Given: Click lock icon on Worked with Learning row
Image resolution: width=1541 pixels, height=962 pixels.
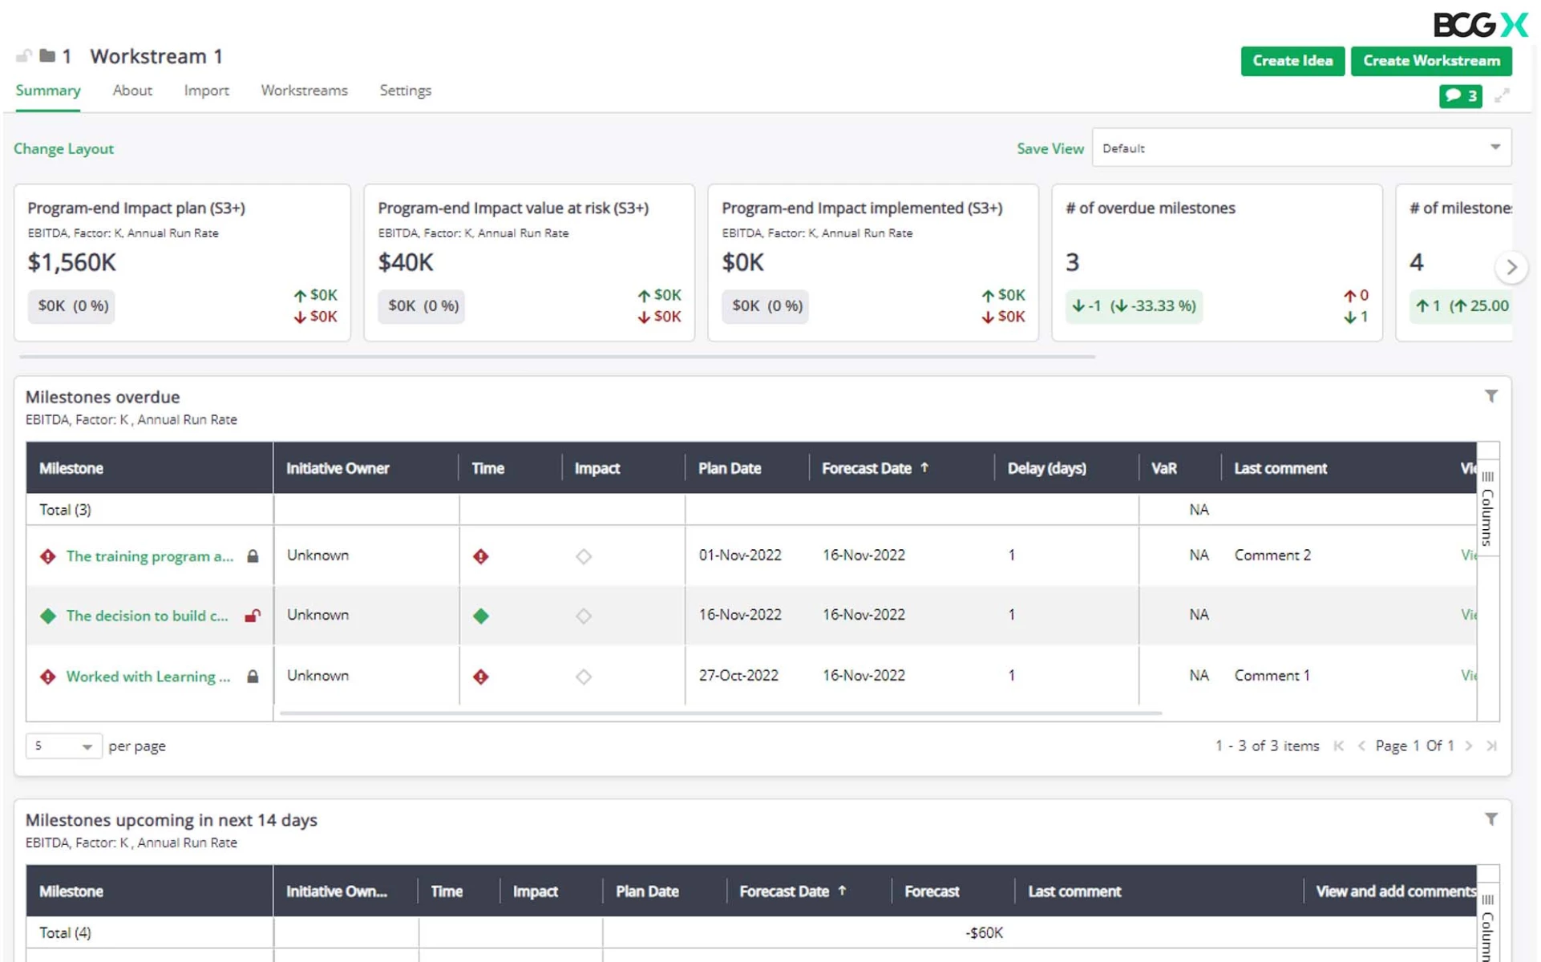Looking at the screenshot, I should [x=253, y=677].
